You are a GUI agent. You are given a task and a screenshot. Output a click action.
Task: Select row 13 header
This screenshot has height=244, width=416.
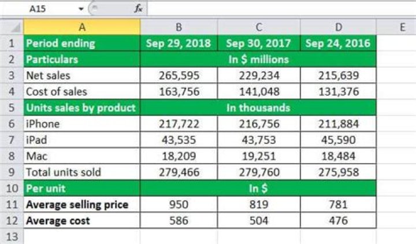point(11,236)
